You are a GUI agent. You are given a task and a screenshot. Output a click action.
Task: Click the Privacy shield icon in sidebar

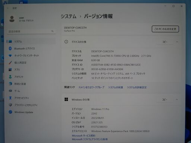point(10,105)
